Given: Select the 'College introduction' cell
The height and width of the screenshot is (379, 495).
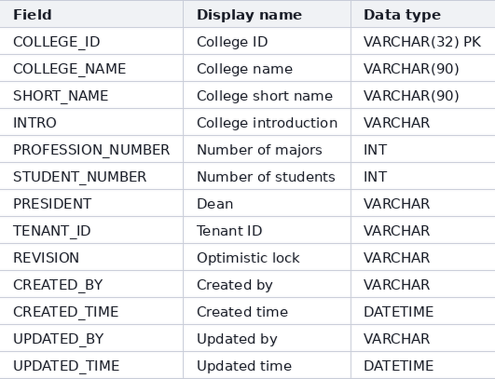Looking at the screenshot, I should 267,122.
